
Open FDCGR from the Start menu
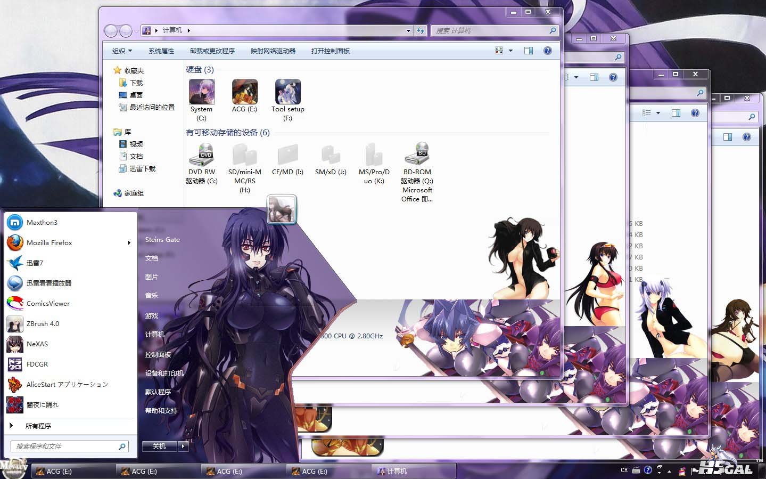point(70,364)
